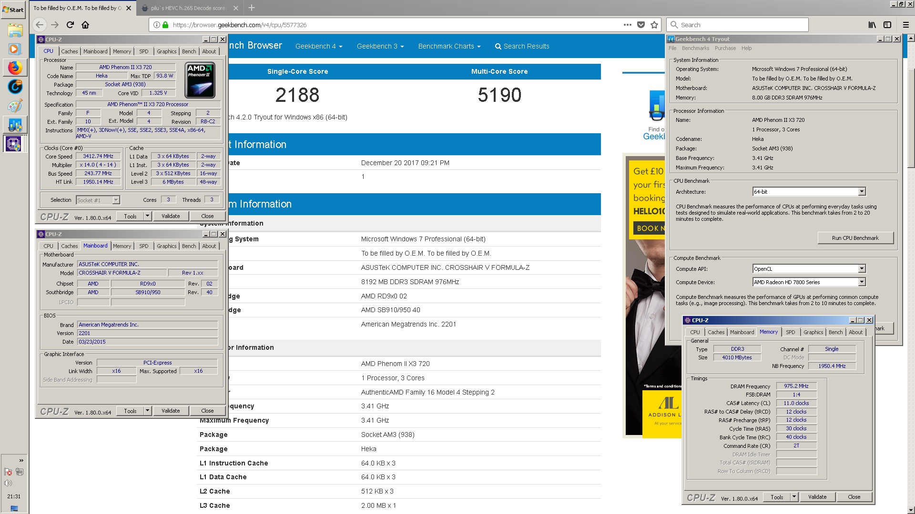Click the Windows Start button
This screenshot has width=915, height=514.
point(13,10)
